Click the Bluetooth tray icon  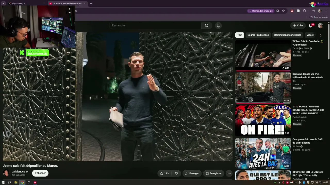304,182
